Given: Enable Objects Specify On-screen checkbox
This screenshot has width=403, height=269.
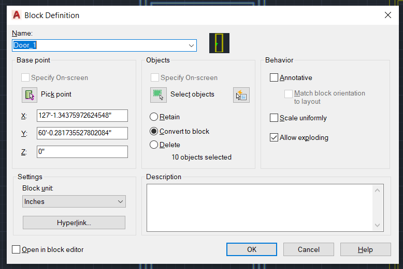Looking at the screenshot, I should [155, 77].
